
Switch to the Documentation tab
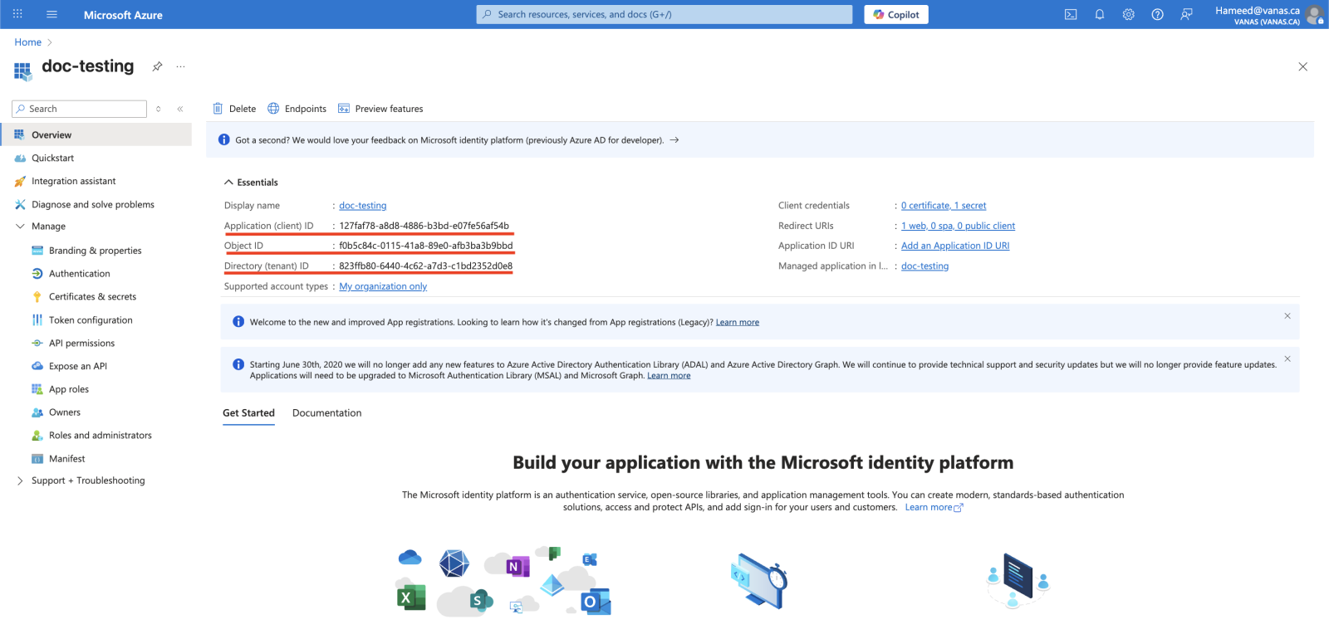coord(326,413)
